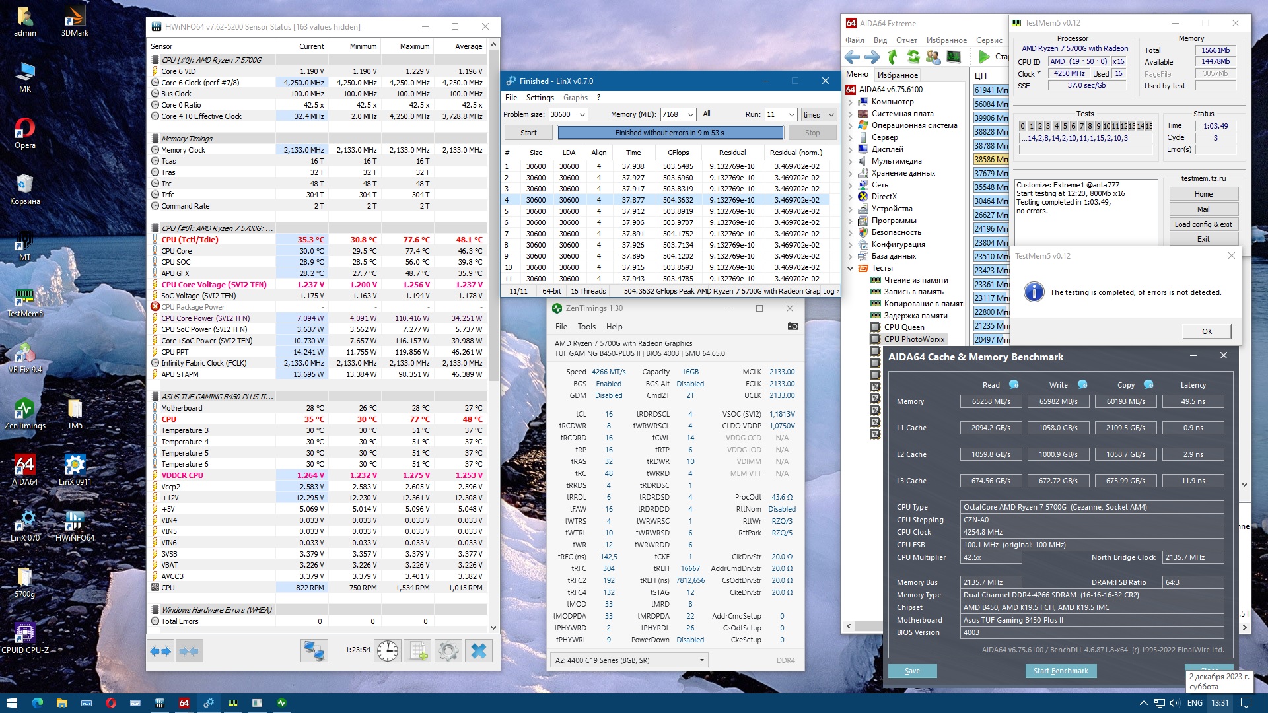Toggle CPU PhotoWorxx benchmark checkbox
Image resolution: width=1268 pixels, height=713 pixels.
pos(875,339)
